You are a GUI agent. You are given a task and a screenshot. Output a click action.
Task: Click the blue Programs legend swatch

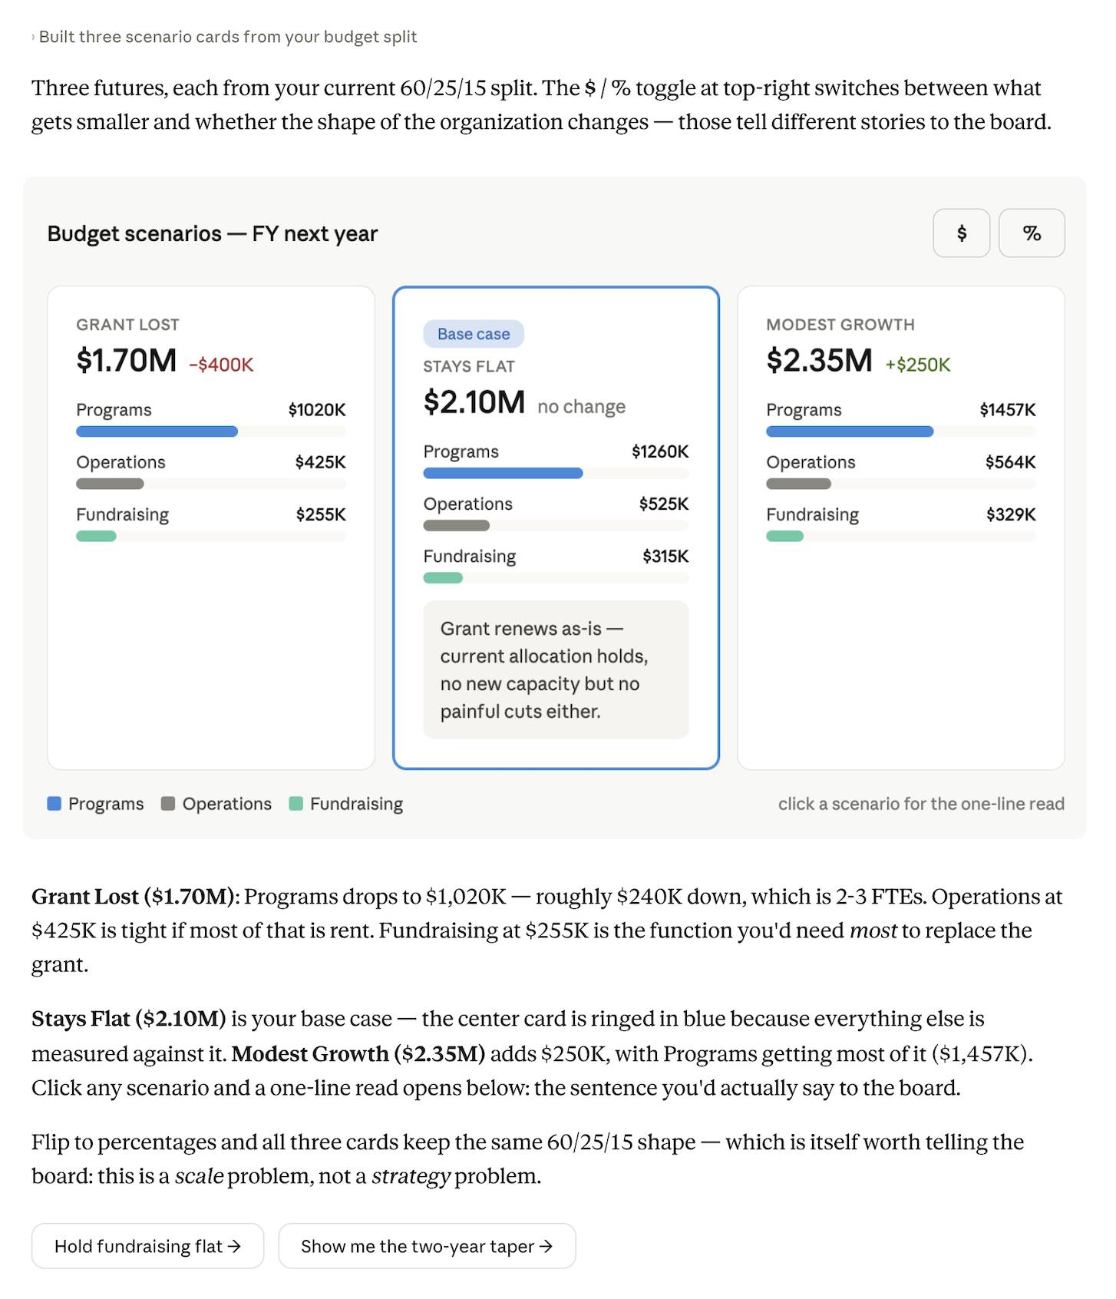click(x=54, y=804)
